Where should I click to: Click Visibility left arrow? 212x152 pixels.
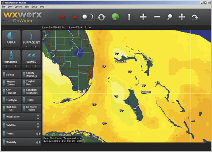37,142
